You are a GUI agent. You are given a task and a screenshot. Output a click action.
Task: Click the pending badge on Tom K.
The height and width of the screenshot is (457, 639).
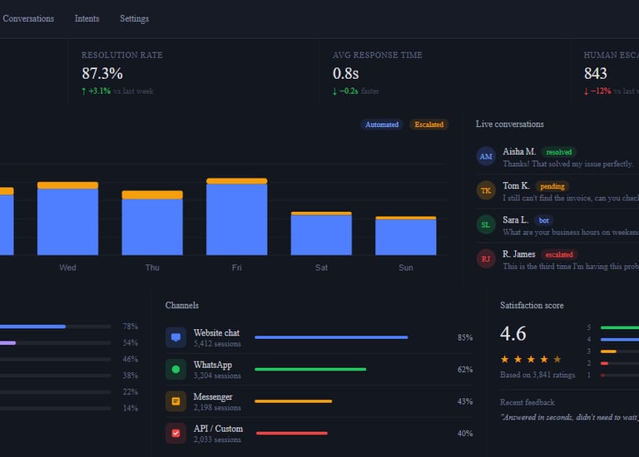[552, 186]
